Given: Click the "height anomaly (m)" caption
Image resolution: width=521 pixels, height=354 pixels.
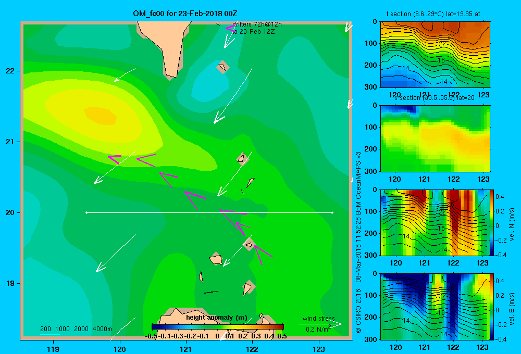Looking at the screenshot, I should (x=217, y=318).
